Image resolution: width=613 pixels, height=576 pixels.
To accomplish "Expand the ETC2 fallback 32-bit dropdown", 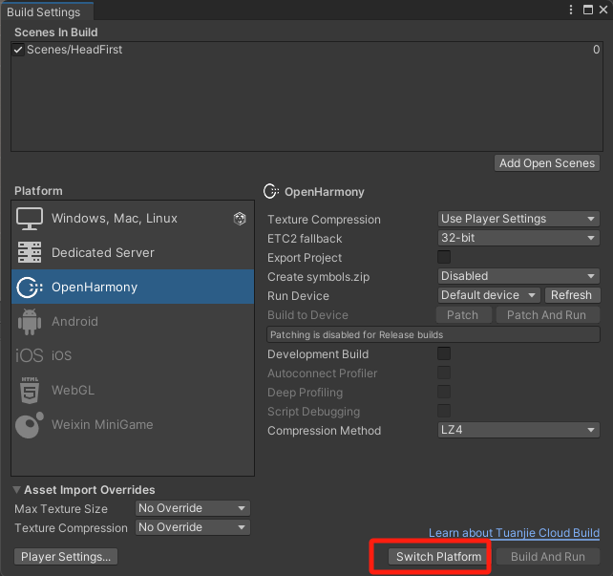I will (x=518, y=238).
